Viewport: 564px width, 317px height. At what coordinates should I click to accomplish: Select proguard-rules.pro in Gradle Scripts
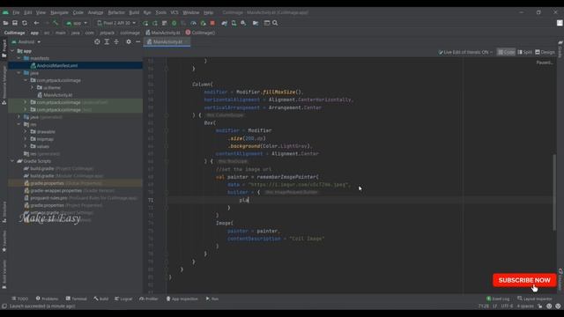(x=80, y=198)
